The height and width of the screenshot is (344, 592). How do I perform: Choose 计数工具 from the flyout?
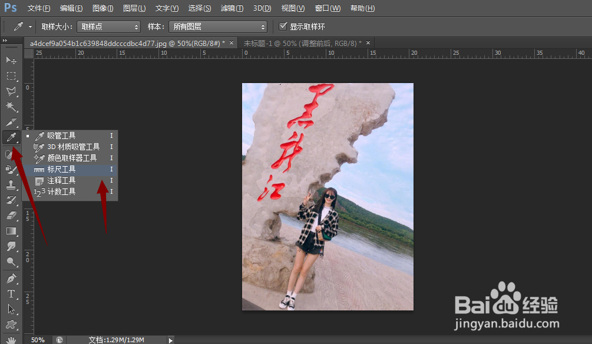click(x=70, y=191)
